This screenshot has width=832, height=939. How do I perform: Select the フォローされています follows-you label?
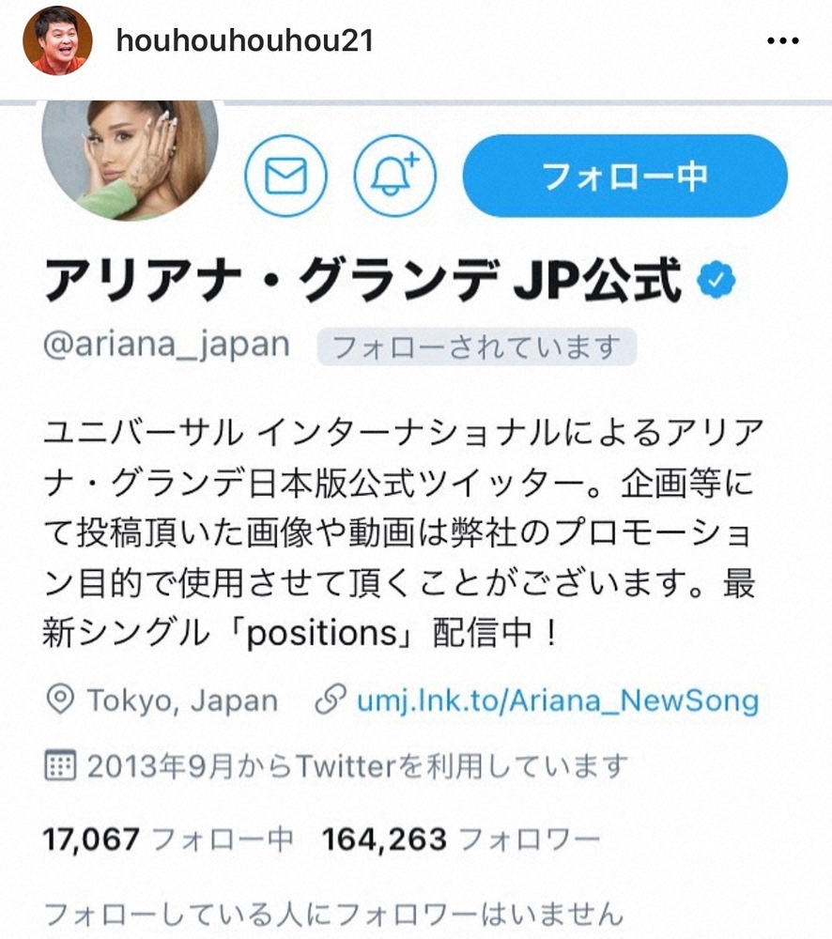coord(476,346)
